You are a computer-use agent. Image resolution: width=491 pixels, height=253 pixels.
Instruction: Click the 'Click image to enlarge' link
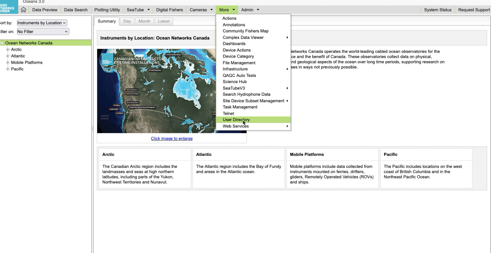click(x=172, y=139)
